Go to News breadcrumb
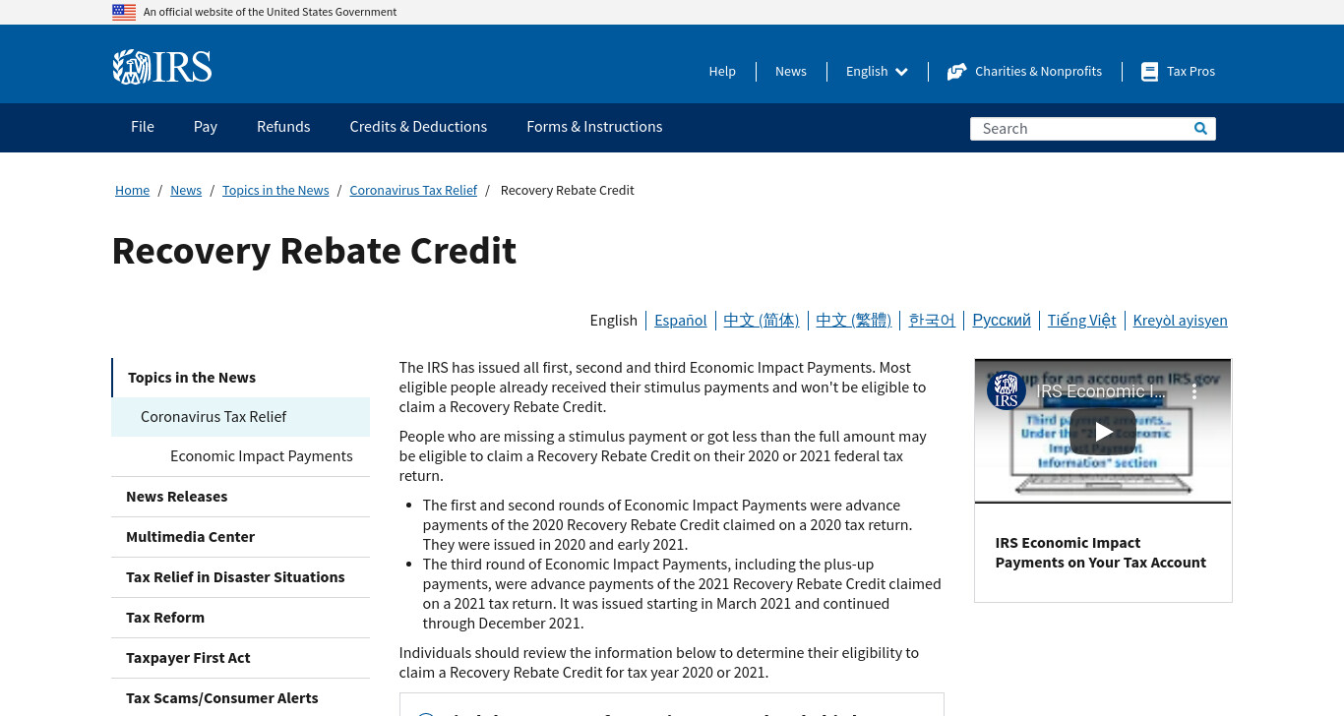The width and height of the screenshot is (1344, 716). click(x=186, y=191)
